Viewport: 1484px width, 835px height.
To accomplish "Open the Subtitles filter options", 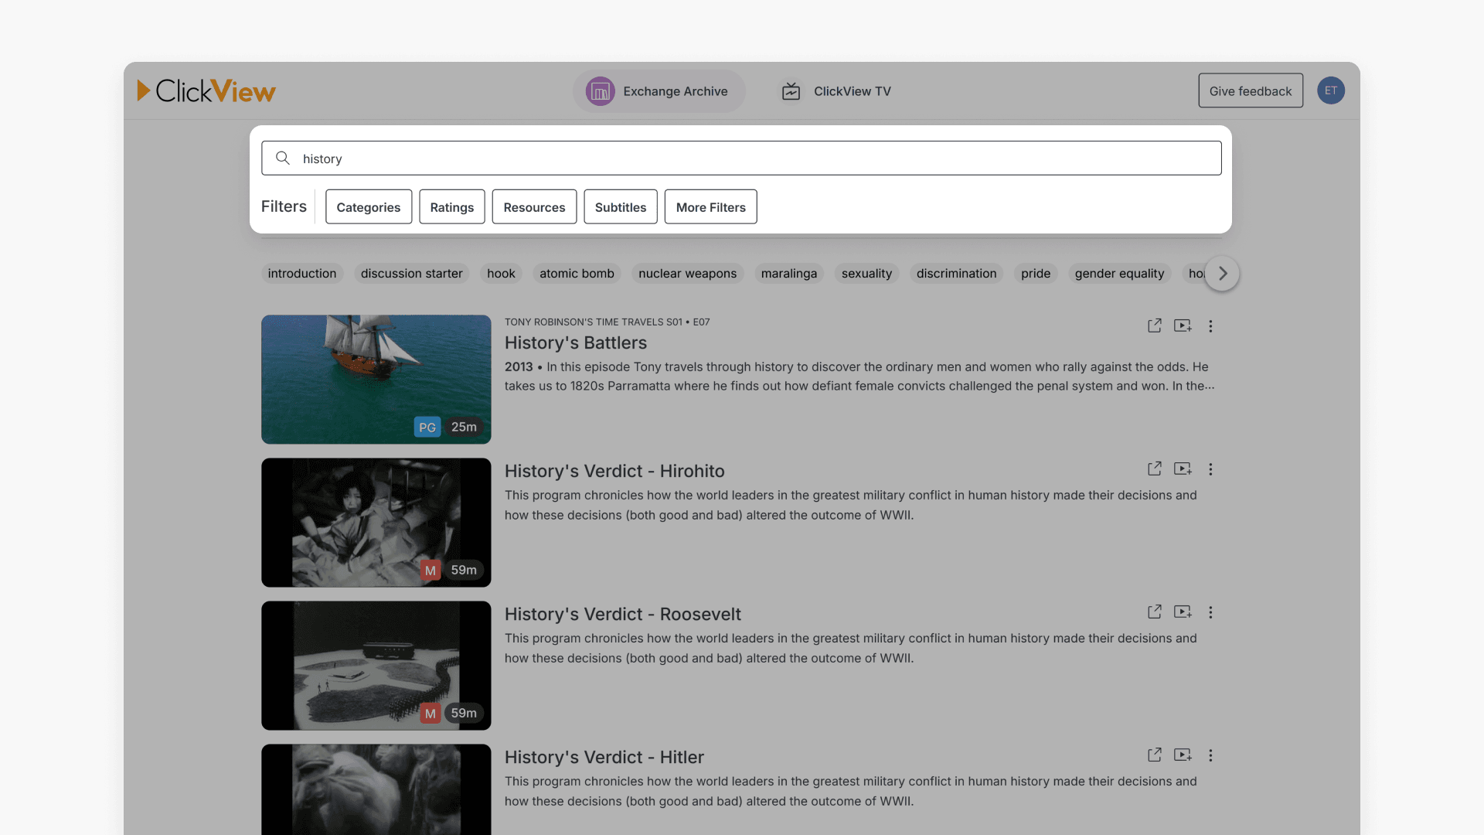I will tap(621, 206).
